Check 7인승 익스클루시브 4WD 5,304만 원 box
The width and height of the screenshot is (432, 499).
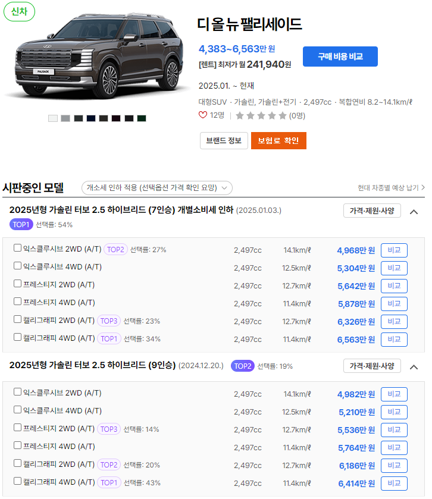pos(17,266)
